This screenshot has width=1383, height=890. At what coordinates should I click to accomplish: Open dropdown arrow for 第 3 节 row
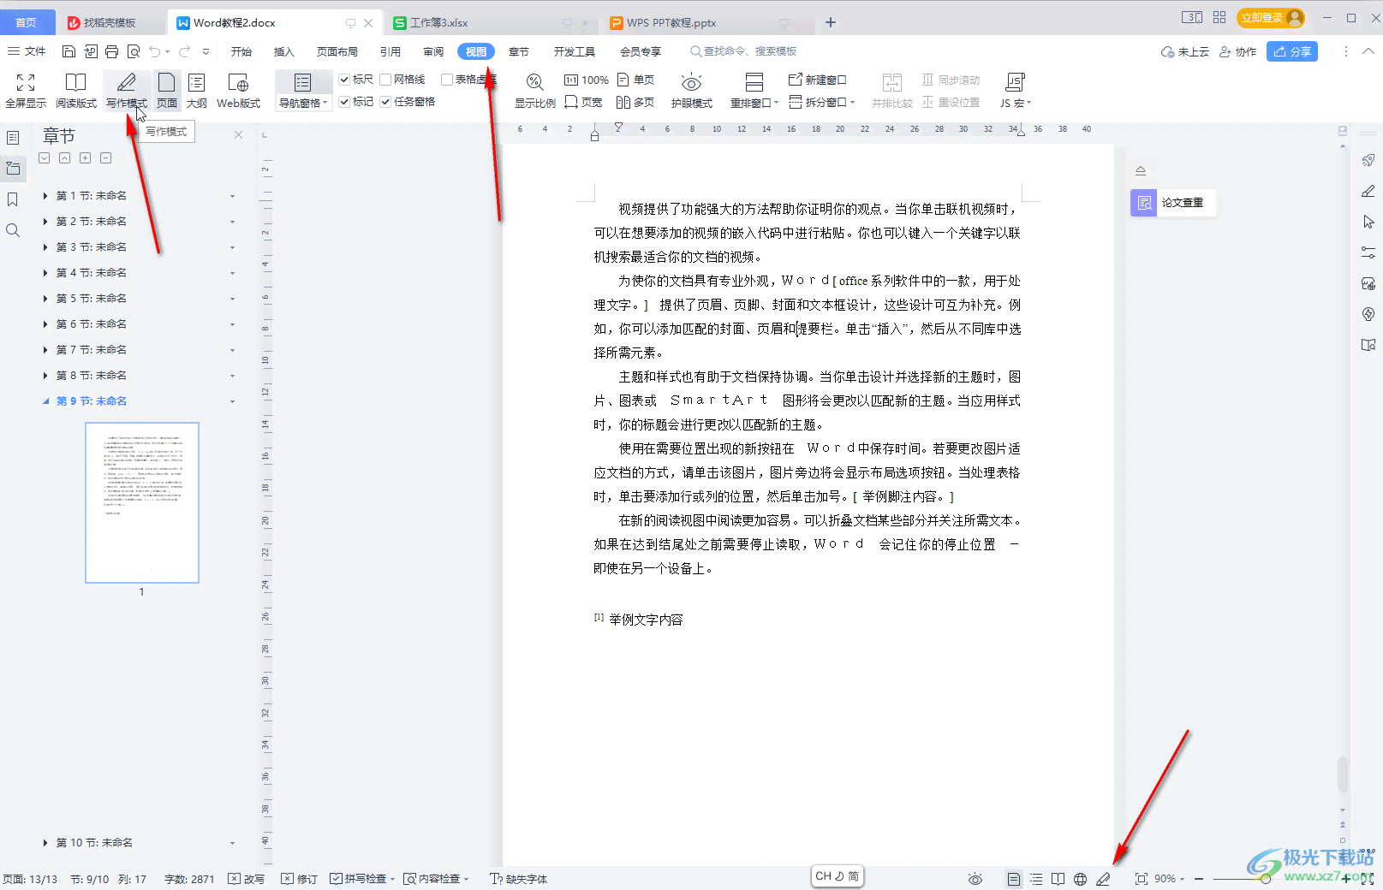click(x=232, y=248)
